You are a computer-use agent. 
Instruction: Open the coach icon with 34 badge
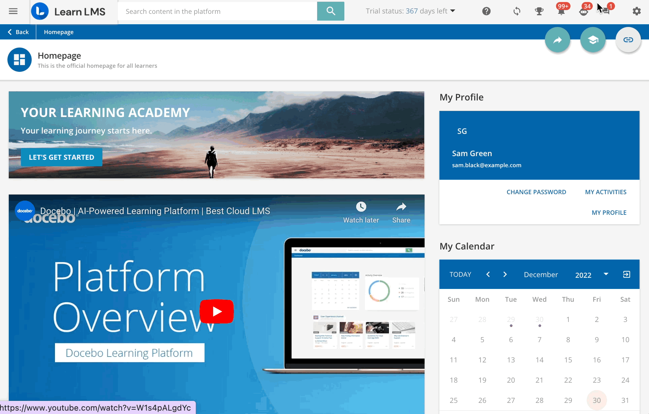coord(584,11)
